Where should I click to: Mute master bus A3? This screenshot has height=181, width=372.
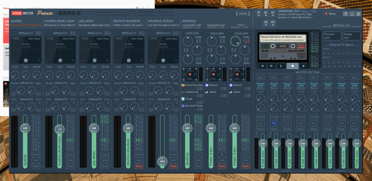tap(287, 129)
